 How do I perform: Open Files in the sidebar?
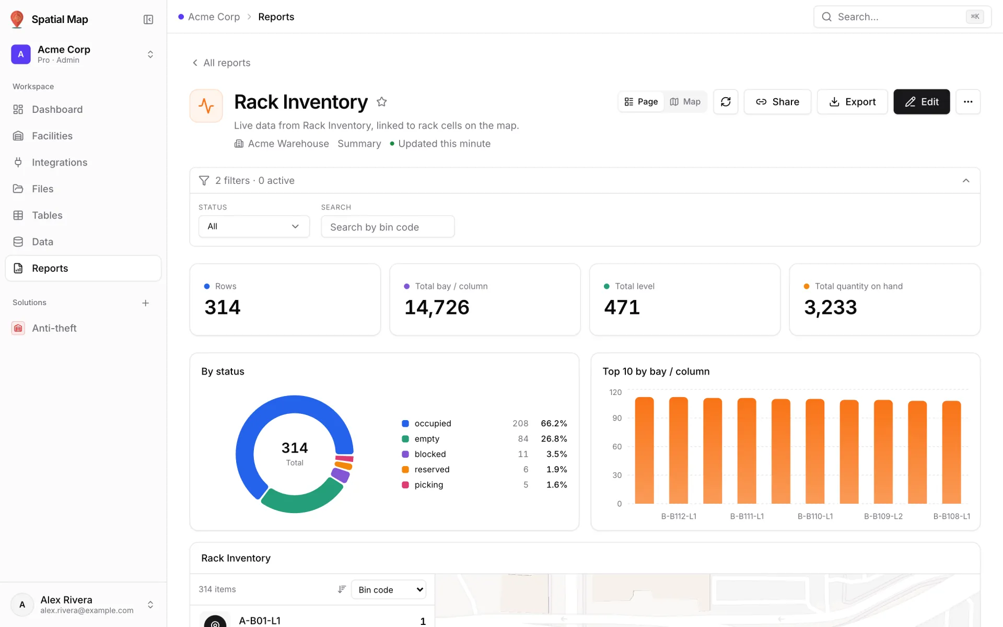[83, 189]
